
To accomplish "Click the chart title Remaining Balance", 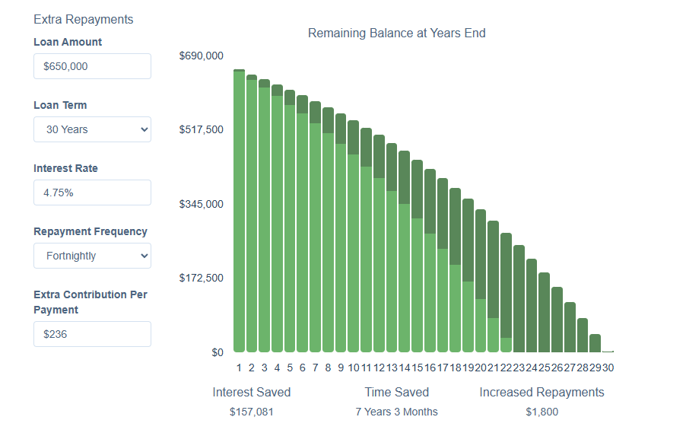I will (x=396, y=33).
